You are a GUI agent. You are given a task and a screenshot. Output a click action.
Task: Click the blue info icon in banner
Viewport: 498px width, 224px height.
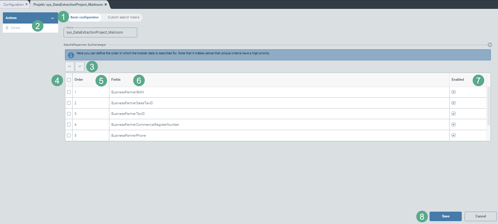pyautogui.click(x=71, y=55)
